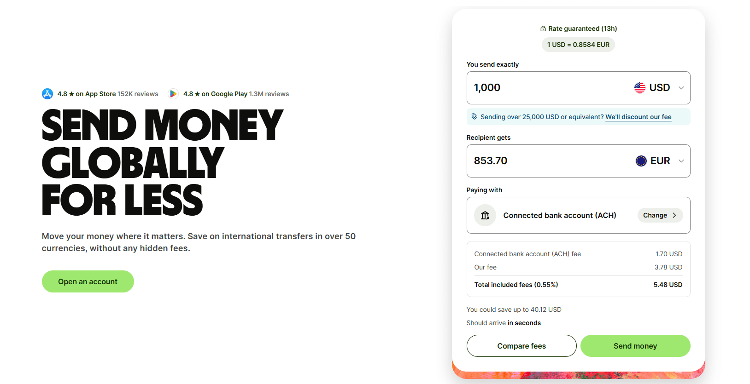This screenshot has width=750, height=384.
Task: Click the EU flag icon
Action: 641,161
